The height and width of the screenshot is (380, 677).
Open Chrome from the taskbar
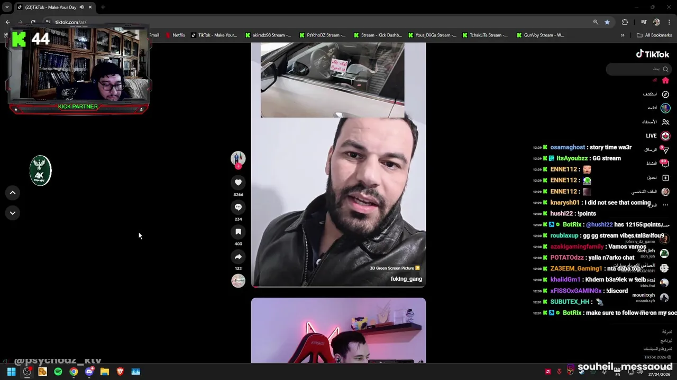(74, 372)
